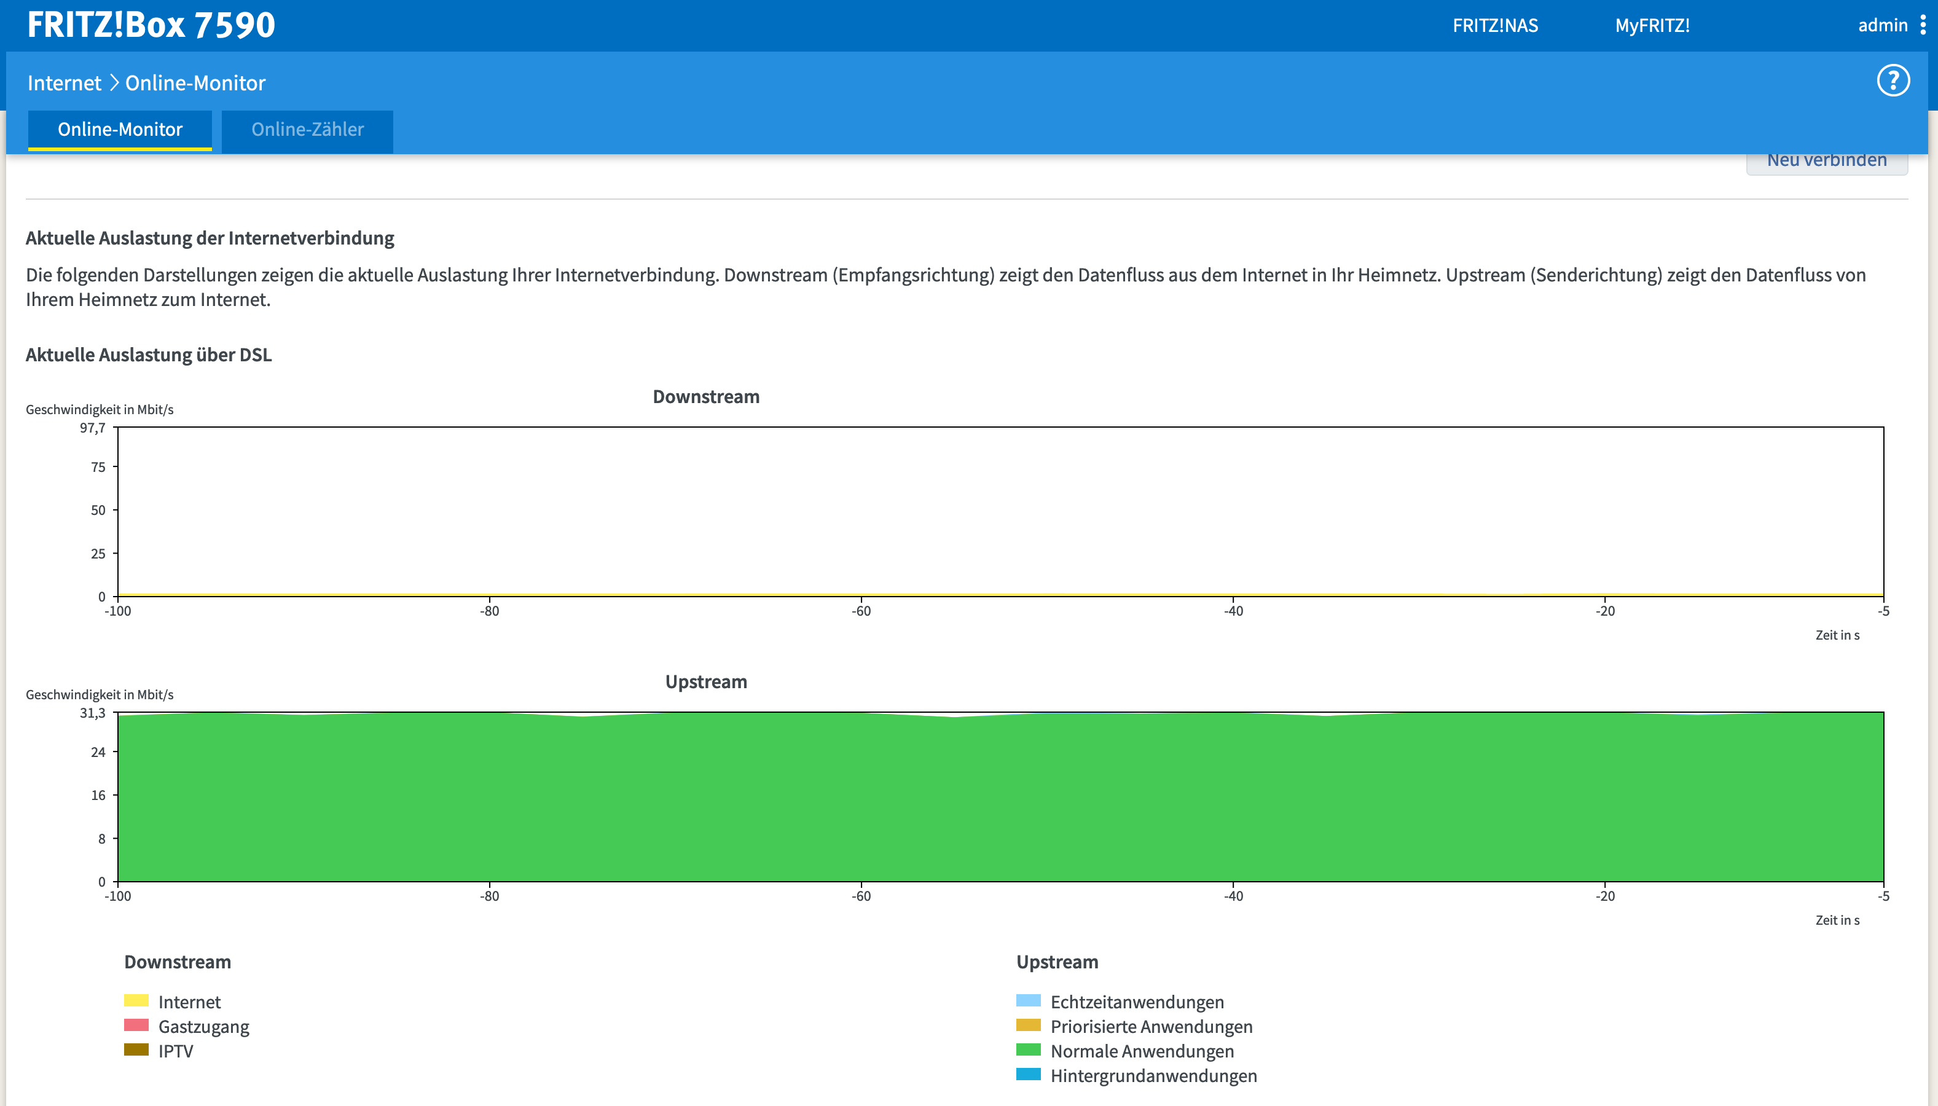The width and height of the screenshot is (1938, 1106).
Task: Click 'Zeit in s' under downstream chart
Action: click(1837, 635)
